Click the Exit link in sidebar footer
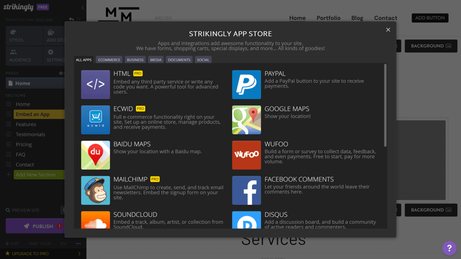This screenshot has height=259, width=461. 13,243
